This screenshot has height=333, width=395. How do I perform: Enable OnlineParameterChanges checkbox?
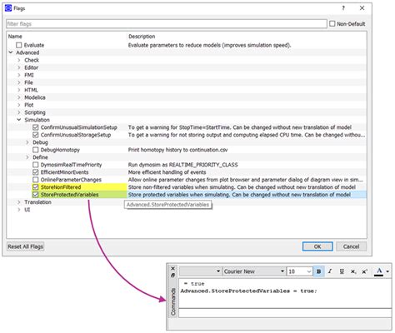tap(36, 180)
